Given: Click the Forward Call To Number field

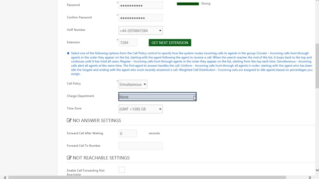Looking at the screenshot, I should point(141,146).
